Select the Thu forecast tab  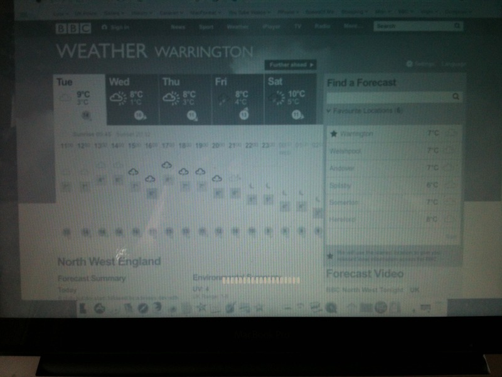(185, 100)
